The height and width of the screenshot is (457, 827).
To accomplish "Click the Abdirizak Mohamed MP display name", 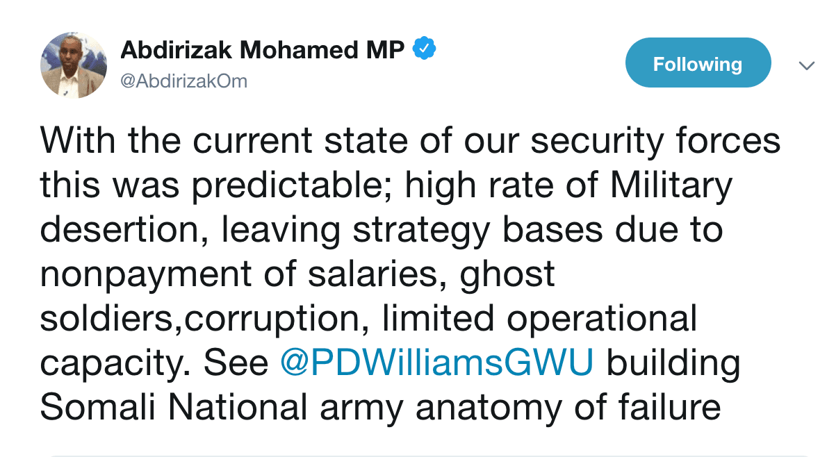I will (x=262, y=49).
